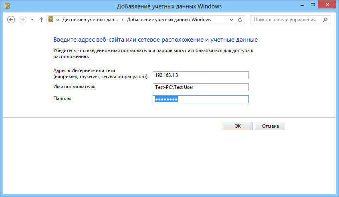Viewport: 339px width, 197px height.
Task: Expand the hidden breadcrumb chevron «
Action: coord(58,20)
